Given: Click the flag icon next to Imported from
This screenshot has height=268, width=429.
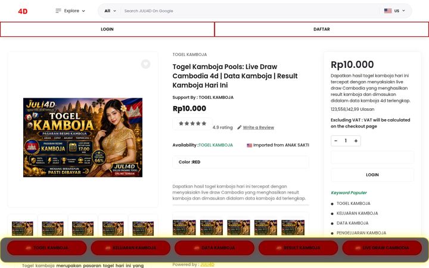Looking at the screenshot, I should point(249,145).
